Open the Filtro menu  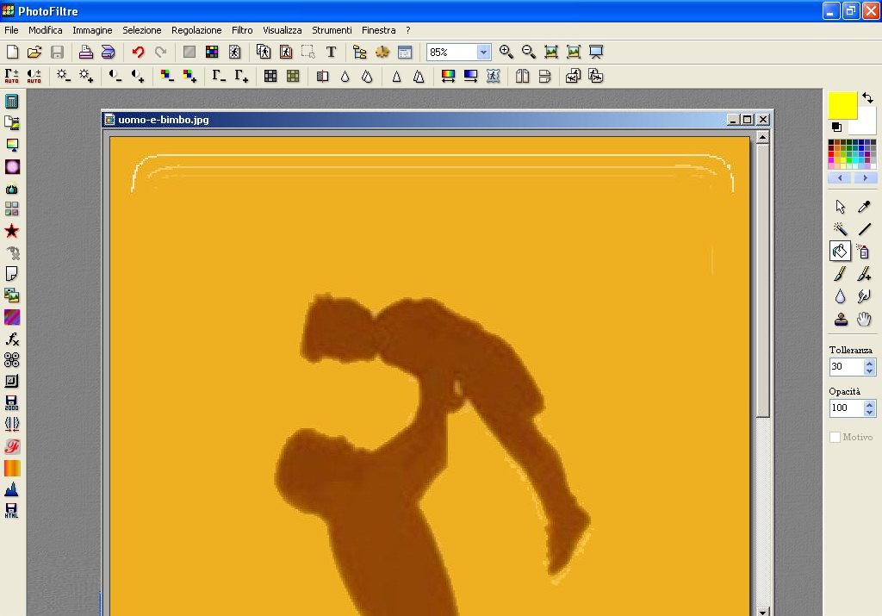pos(242,30)
